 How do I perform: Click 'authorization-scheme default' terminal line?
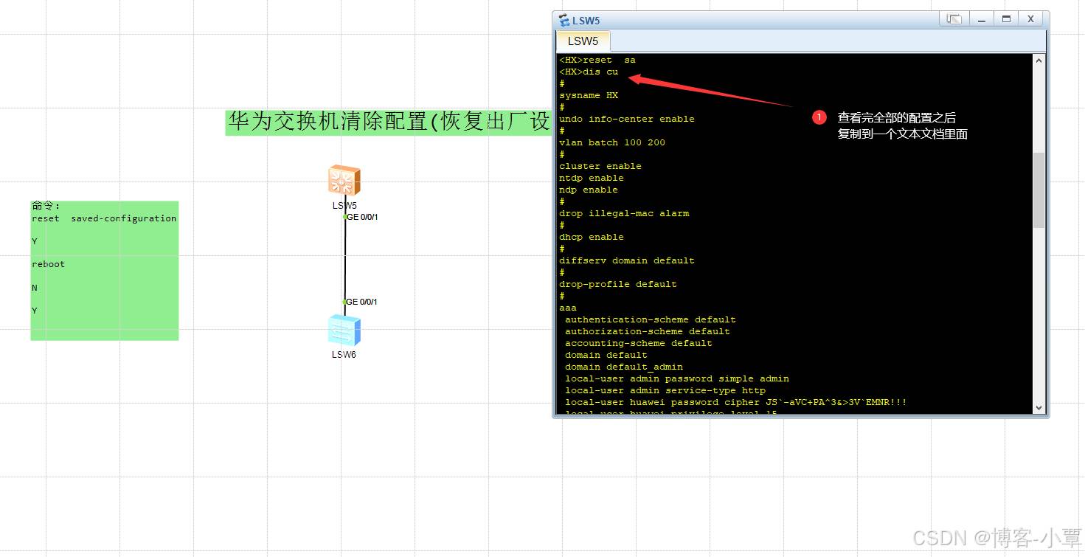648,331
